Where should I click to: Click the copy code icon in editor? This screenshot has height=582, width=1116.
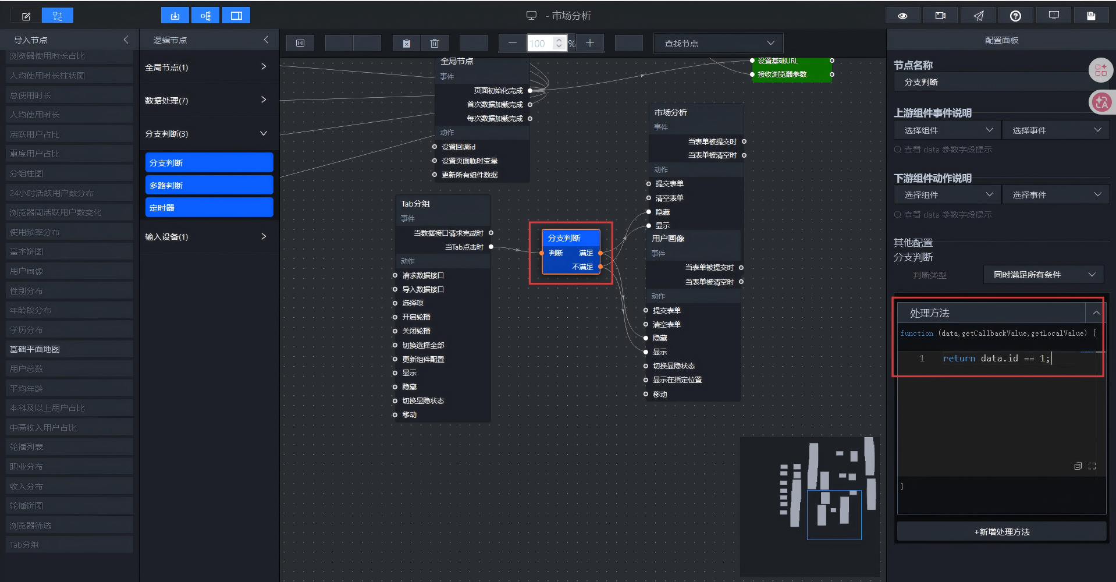click(1078, 466)
